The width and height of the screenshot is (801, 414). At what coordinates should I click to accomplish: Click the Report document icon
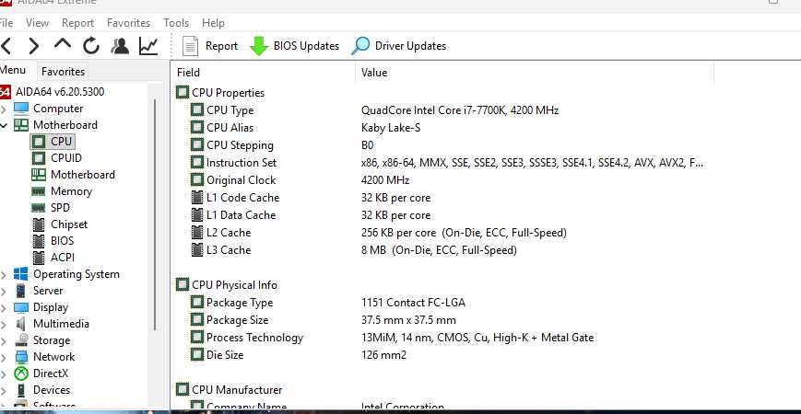[191, 46]
